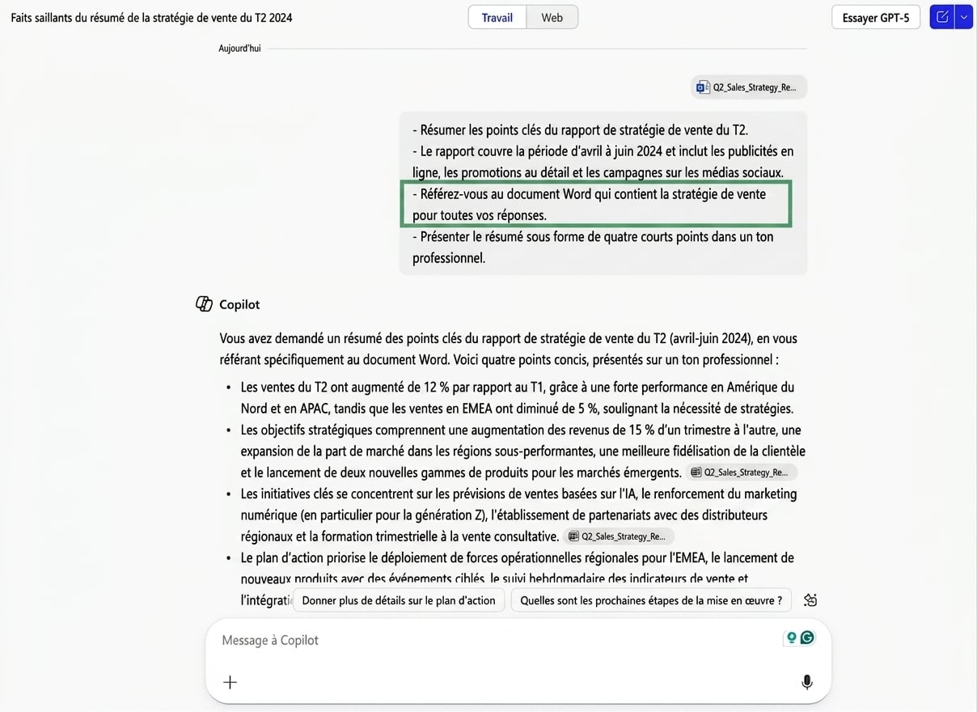The height and width of the screenshot is (712, 977).
Task: Open the citation chip after "vente consultative."
Action: tap(619, 536)
